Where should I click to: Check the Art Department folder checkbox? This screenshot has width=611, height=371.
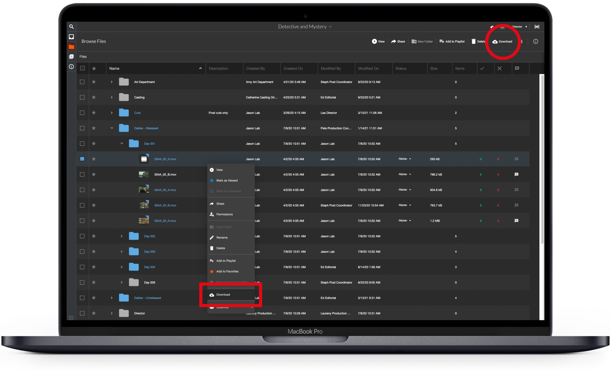[82, 82]
